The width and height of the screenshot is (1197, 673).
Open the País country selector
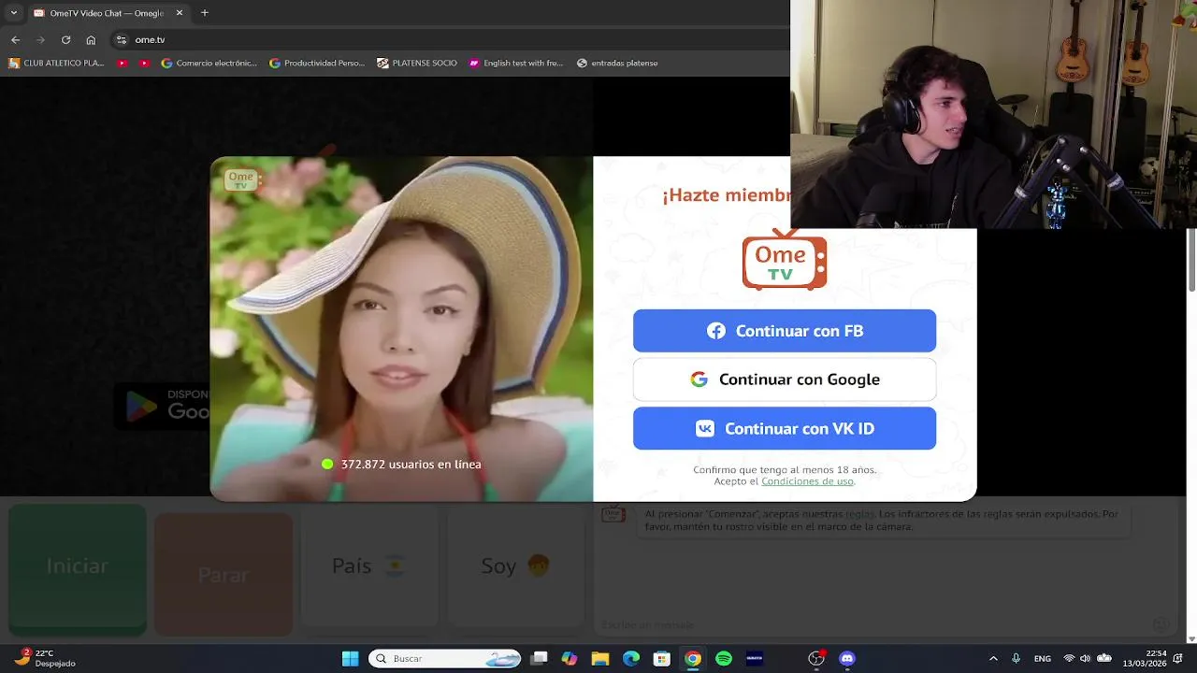click(x=369, y=566)
